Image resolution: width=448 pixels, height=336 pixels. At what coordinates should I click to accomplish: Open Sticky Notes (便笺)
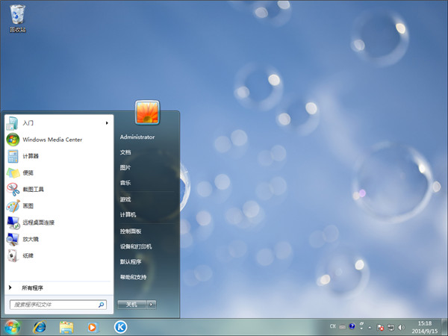(28, 172)
